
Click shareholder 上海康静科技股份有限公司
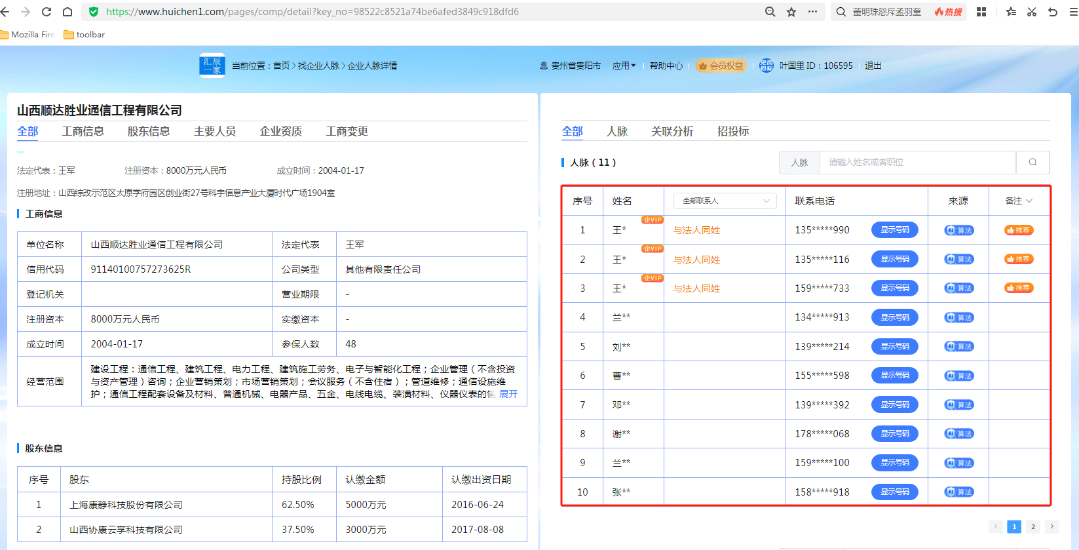[x=126, y=505]
